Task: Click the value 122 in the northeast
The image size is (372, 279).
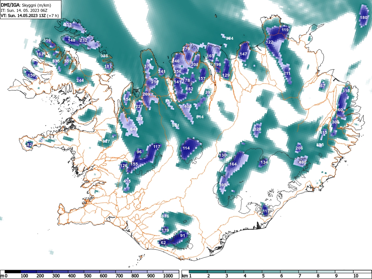Action: [x=269, y=42]
